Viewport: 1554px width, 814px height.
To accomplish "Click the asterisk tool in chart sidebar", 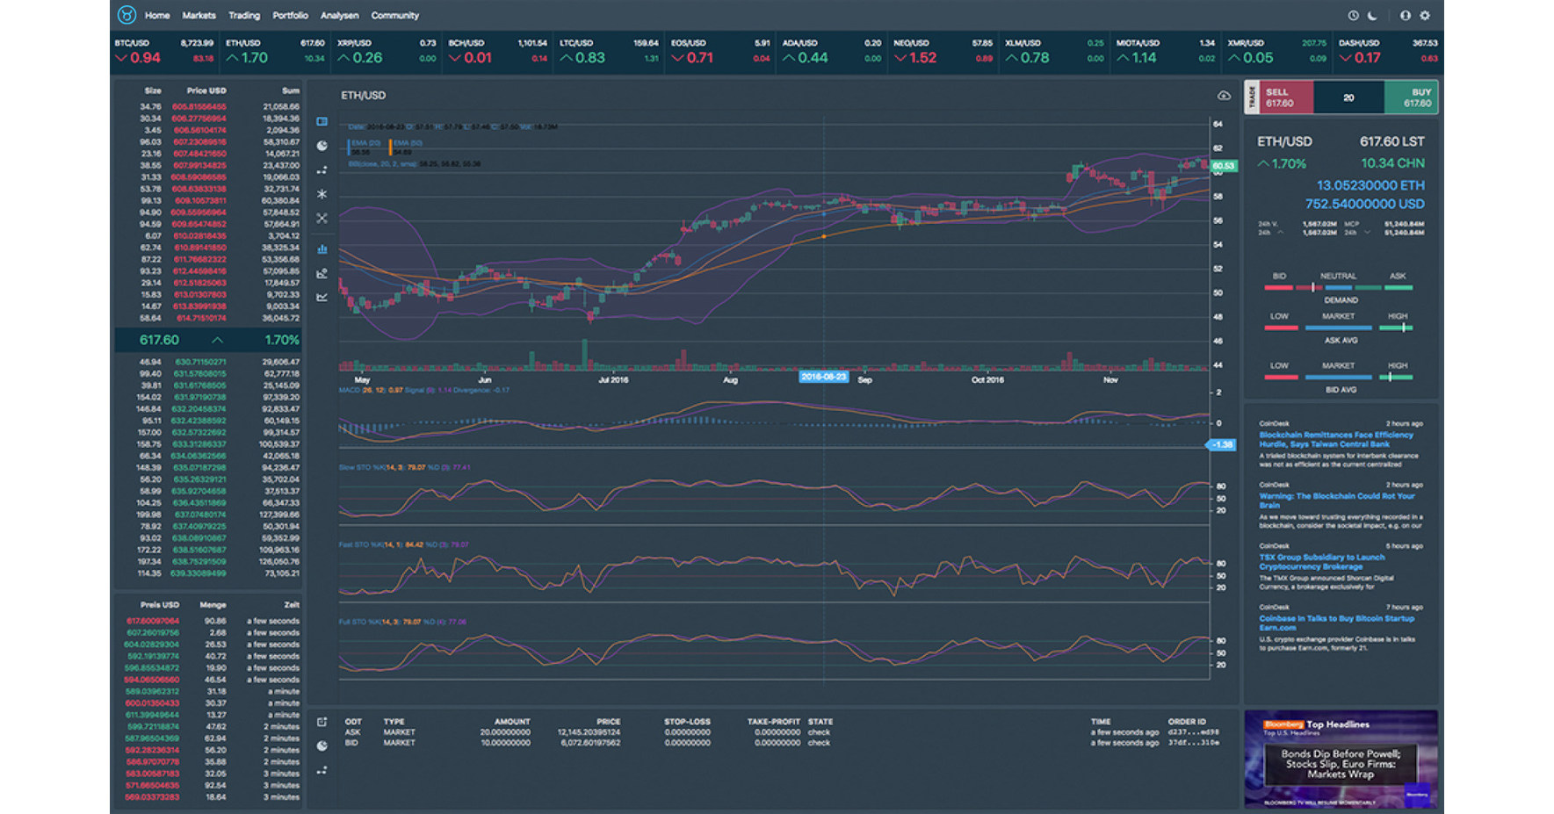I will pyautogui.click(x=322, y=194).
